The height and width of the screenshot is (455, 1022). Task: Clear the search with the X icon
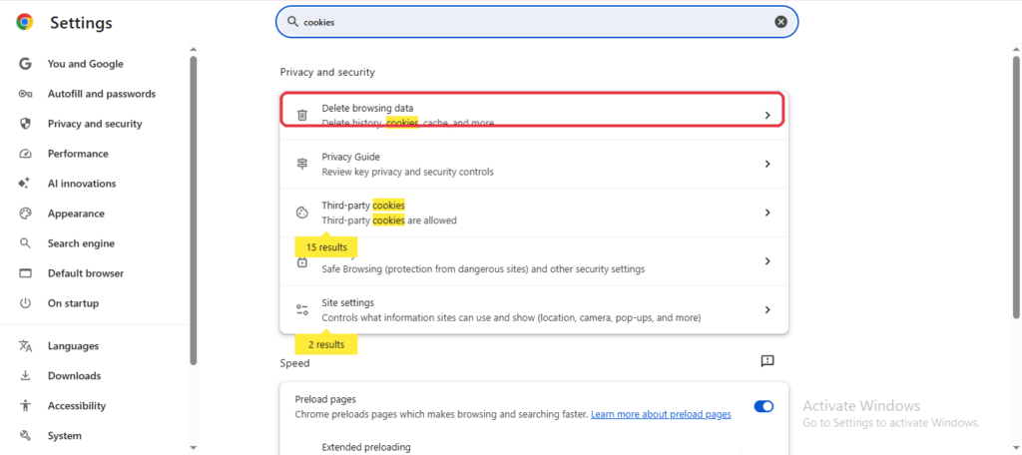pos(780,22)
